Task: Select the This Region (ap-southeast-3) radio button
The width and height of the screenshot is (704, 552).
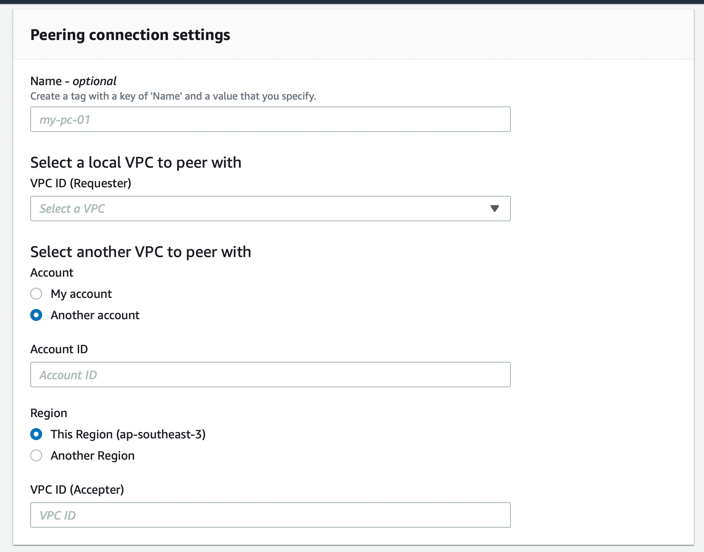Action: (x=36, y=434)
